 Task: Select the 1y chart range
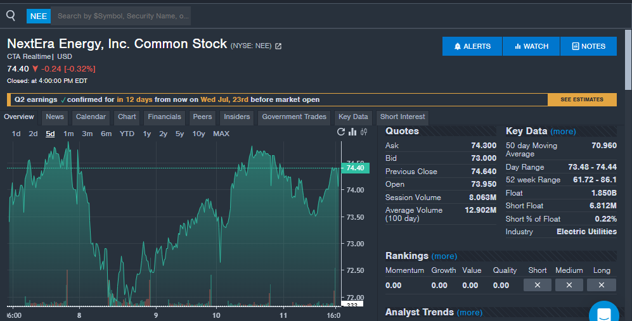[x=146, y=134]
